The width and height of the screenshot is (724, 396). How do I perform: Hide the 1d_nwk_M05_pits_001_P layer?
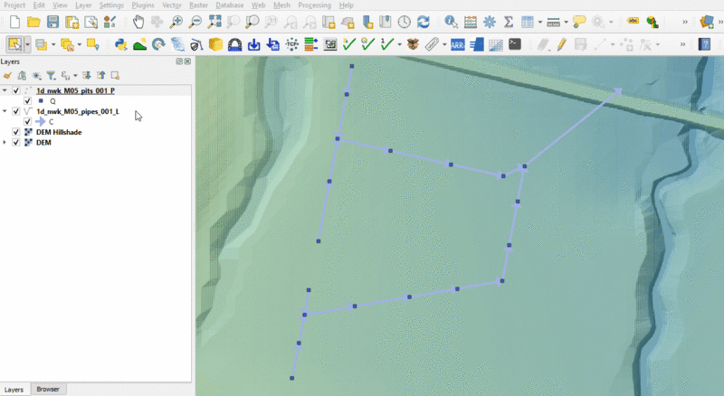point(16,91)
